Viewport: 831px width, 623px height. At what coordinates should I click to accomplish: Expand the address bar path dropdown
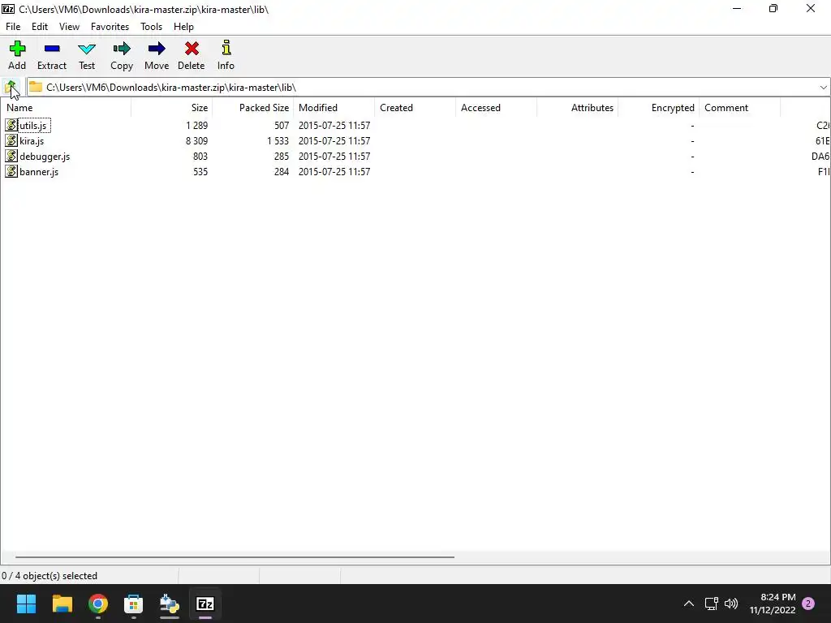click(823, 88)
